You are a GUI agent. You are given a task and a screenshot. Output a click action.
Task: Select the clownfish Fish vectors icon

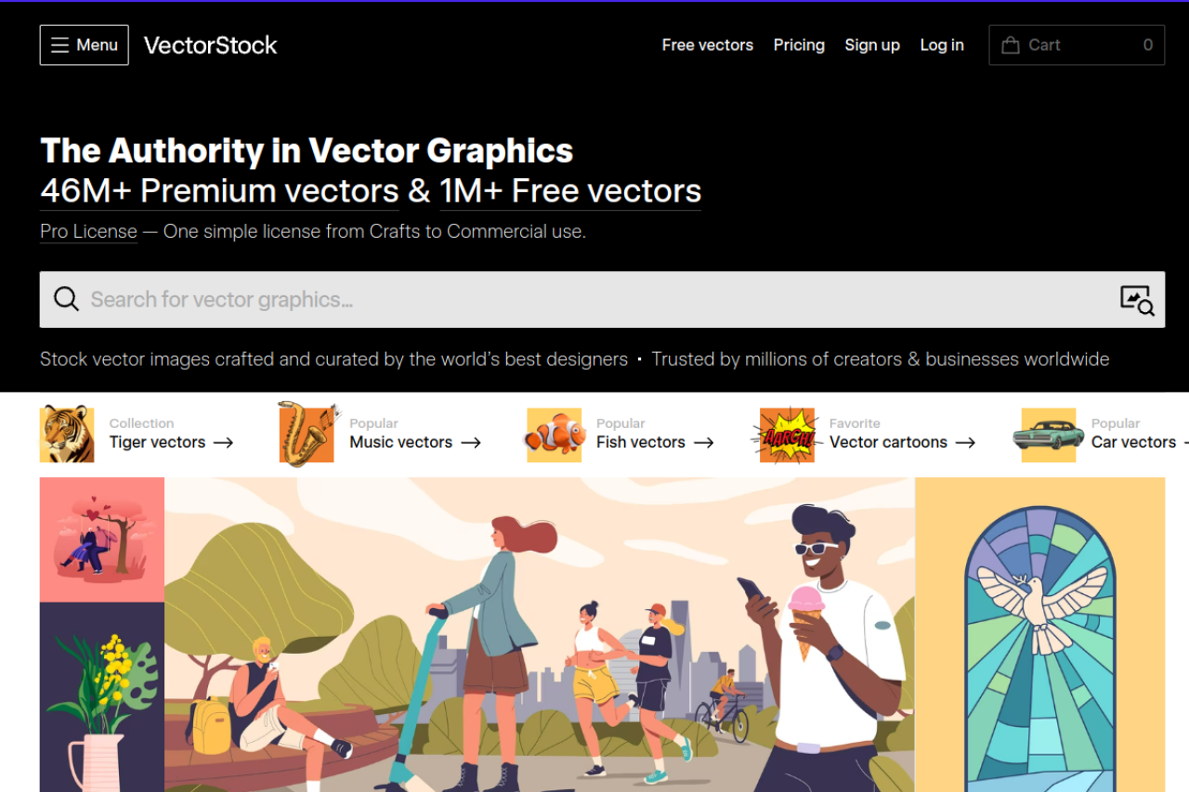tap(554, 435)
